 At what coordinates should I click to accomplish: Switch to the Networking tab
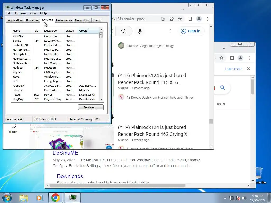[x=82, y=20]
